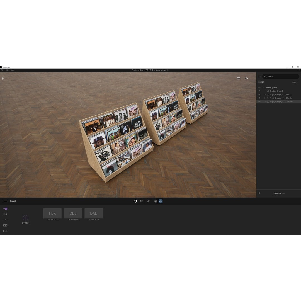Screen dimensions: 301x301
Task: Select the material picker eyedropper tool
Action: pos(148,201)
